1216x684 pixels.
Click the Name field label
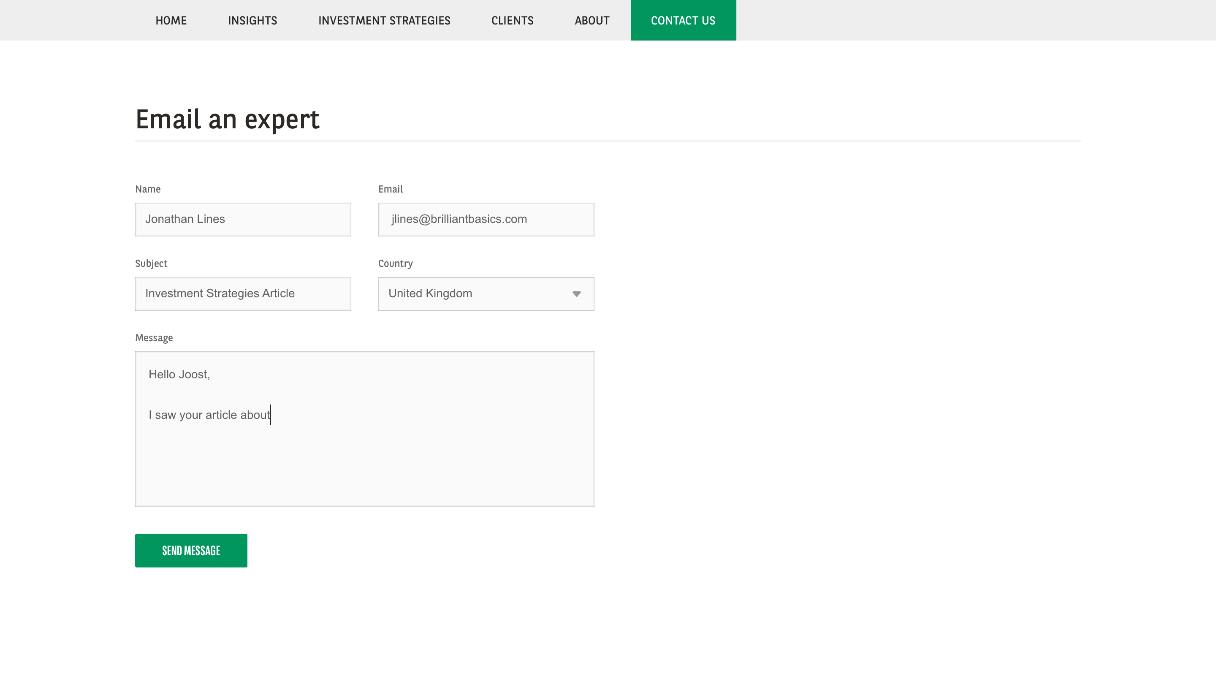[x=147, y=189]
